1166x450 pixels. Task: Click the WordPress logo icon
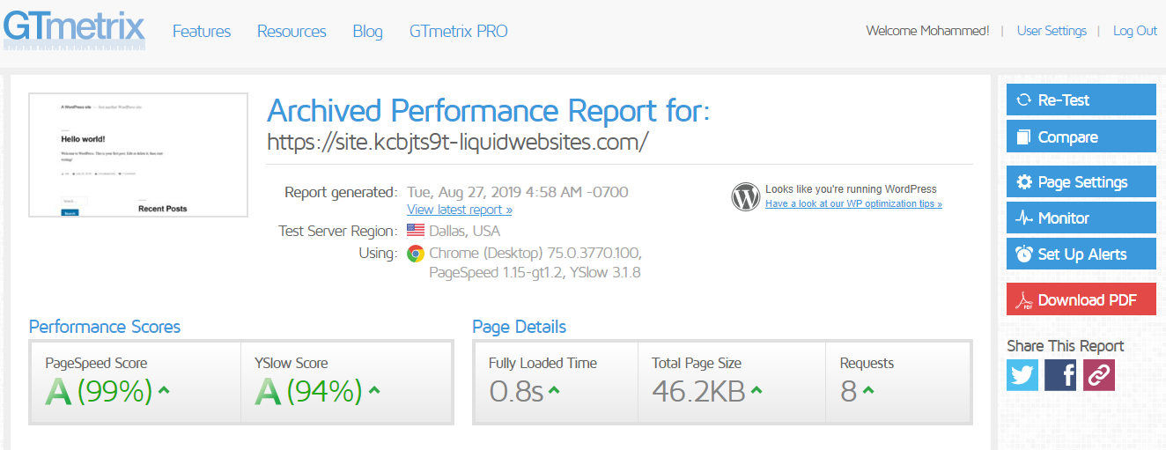[x=745, y=196]
